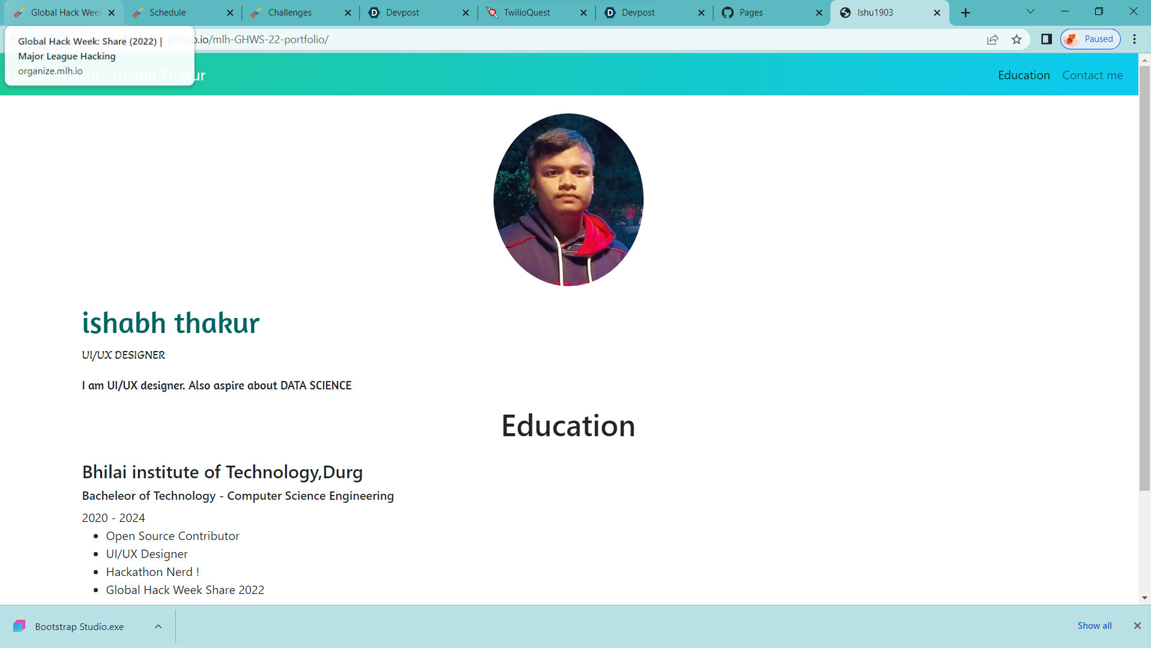Viewport: 1151px width, 648px height.
Task: Click the Paused profile button
Action: (1090, 39)
